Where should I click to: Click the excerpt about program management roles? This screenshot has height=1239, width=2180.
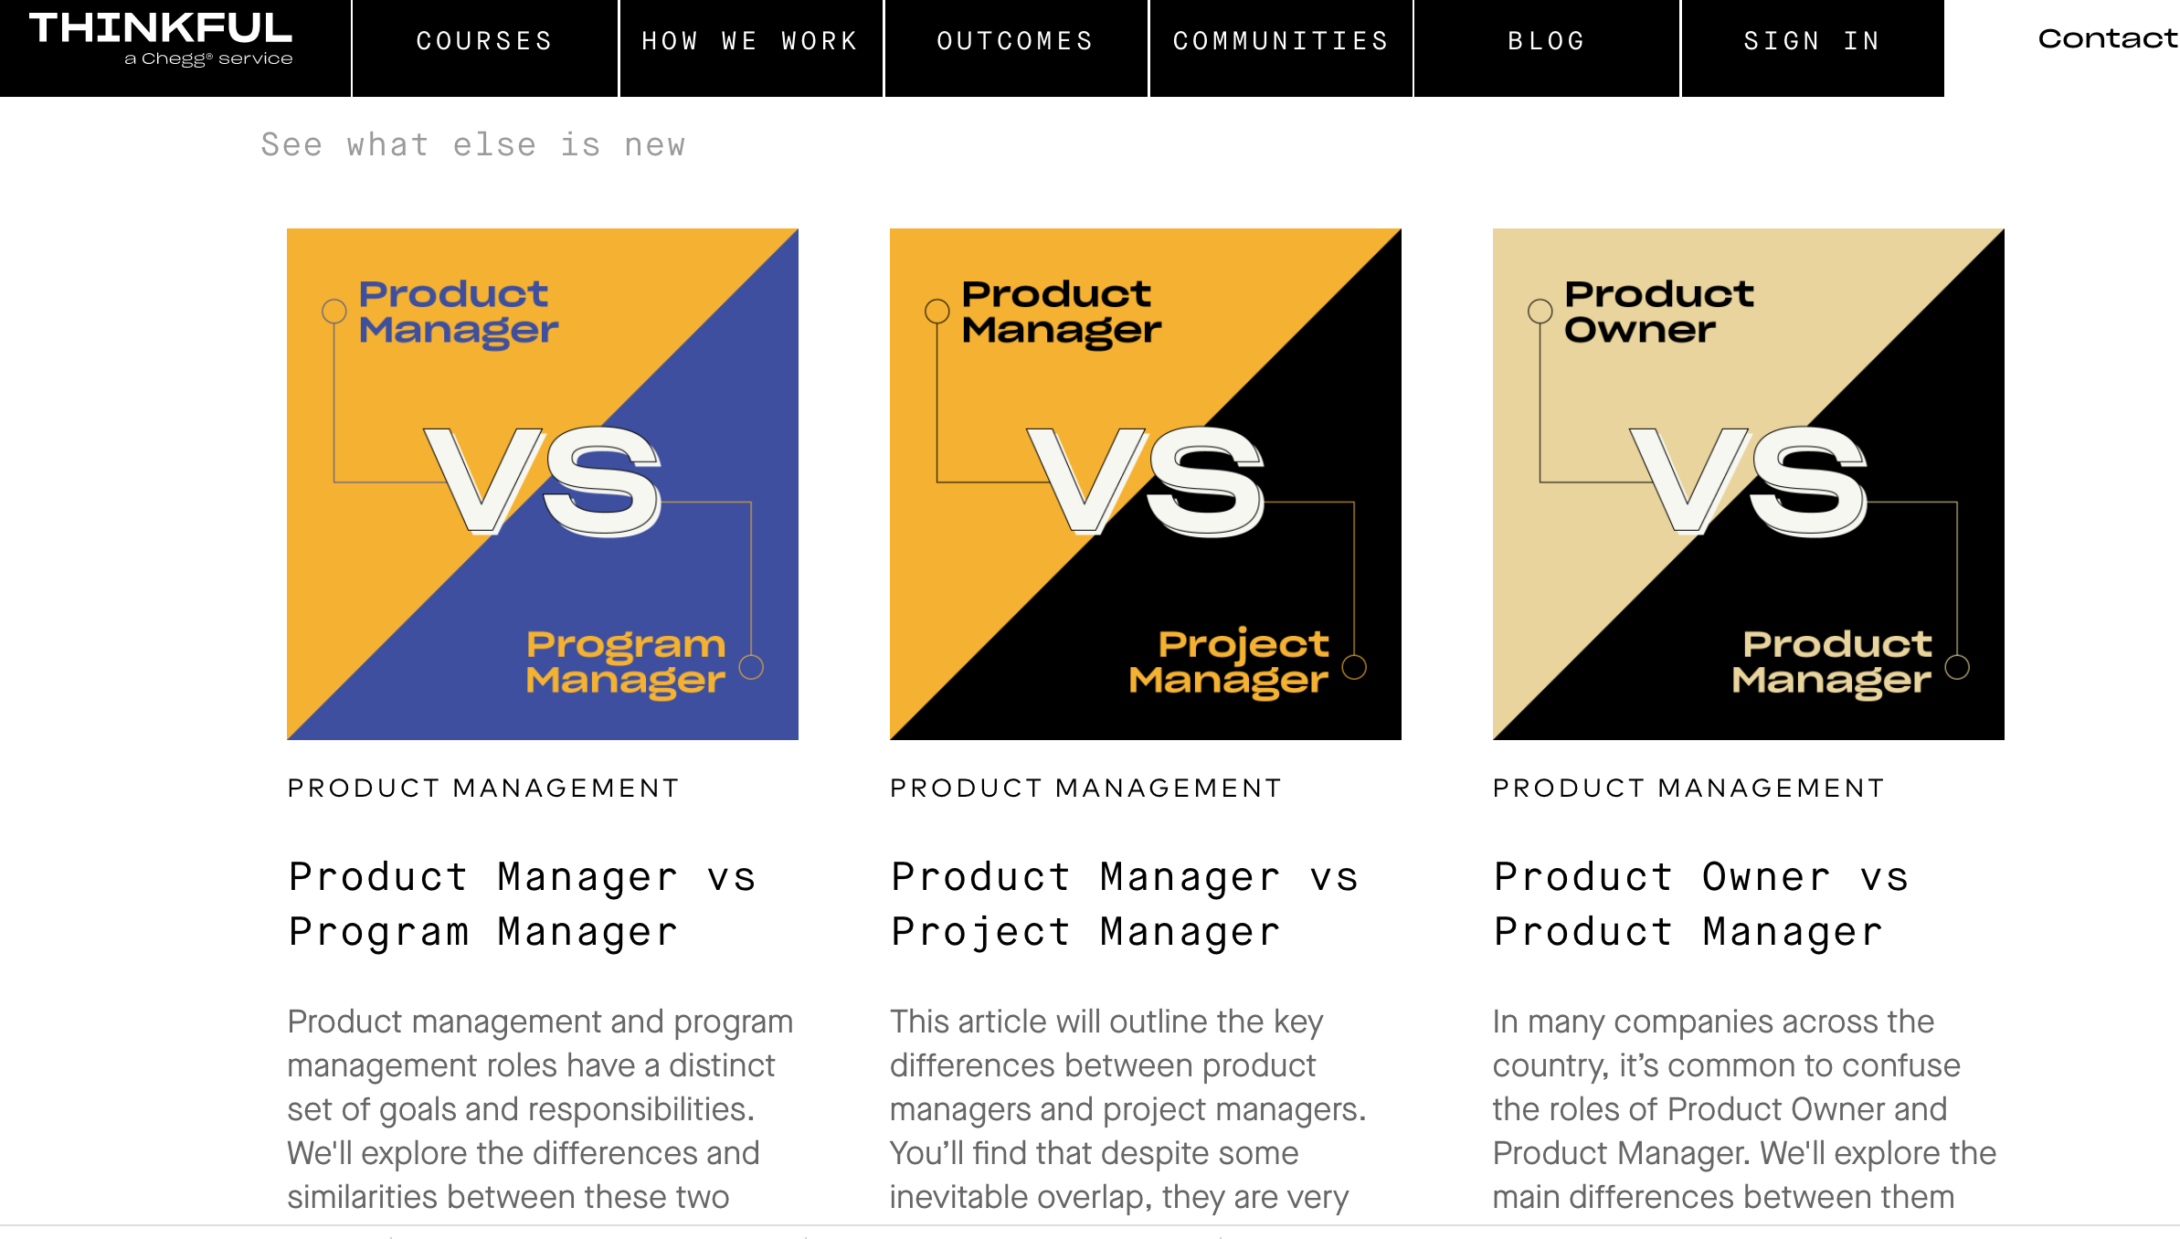click(x=541, y=1109)
